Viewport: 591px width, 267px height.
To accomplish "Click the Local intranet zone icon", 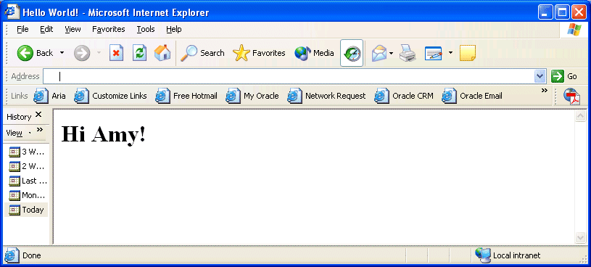I will pos(483,255).
